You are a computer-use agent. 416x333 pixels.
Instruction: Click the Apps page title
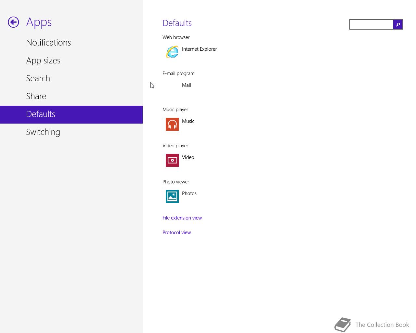click(39, 22)
